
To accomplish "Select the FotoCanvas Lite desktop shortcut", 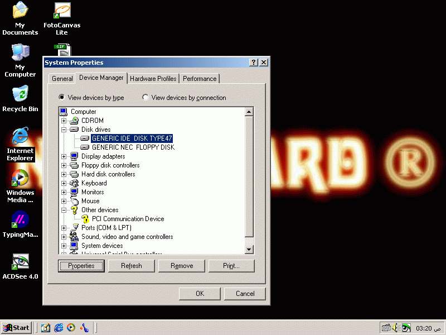I will [x=62, y=18].
